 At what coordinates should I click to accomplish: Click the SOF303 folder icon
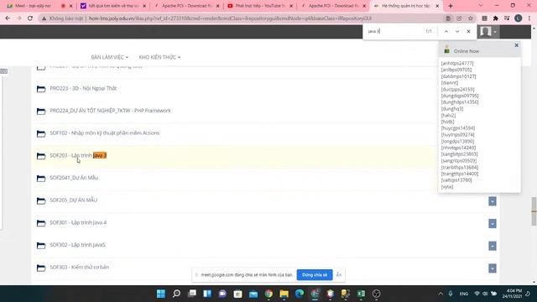click(41, 268)
